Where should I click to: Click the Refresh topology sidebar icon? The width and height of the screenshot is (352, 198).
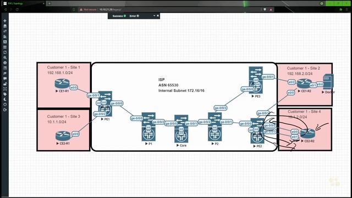point(5,52)
